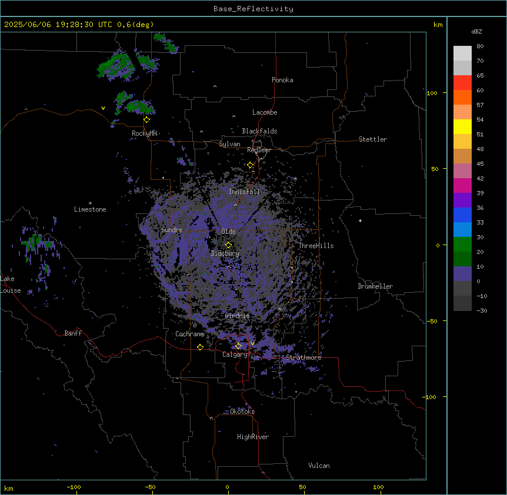The width and height of the screenshot is (507, 495).
Task: Click the HighRiver city label
Action: tap(253, 437)
